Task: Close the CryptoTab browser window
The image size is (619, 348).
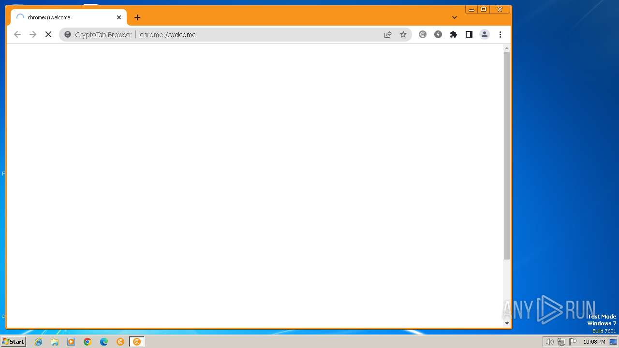Action: tap(500, 9)
